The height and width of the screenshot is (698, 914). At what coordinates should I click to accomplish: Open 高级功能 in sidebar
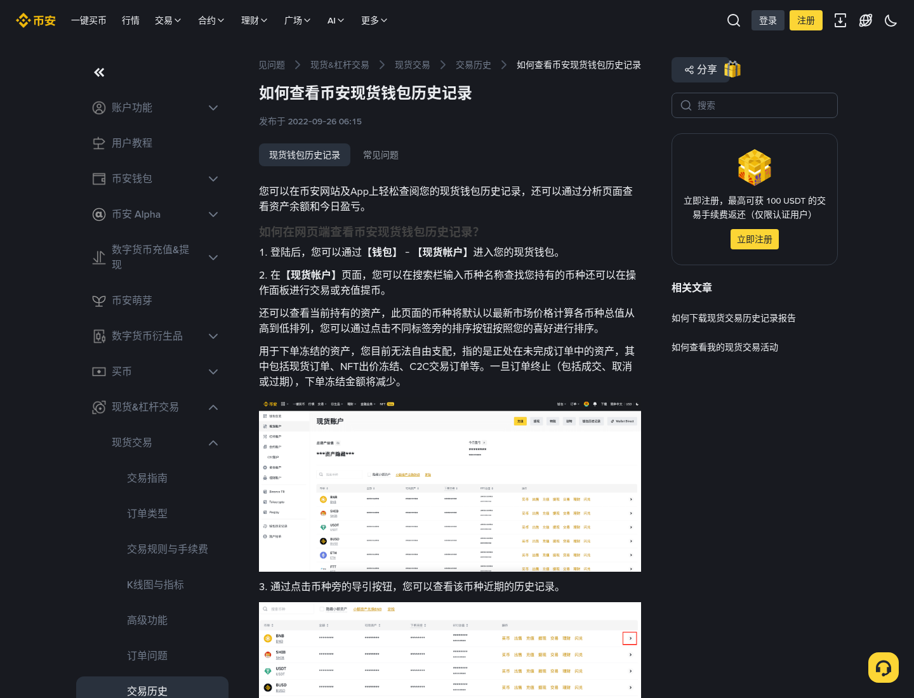coord(147,620)
